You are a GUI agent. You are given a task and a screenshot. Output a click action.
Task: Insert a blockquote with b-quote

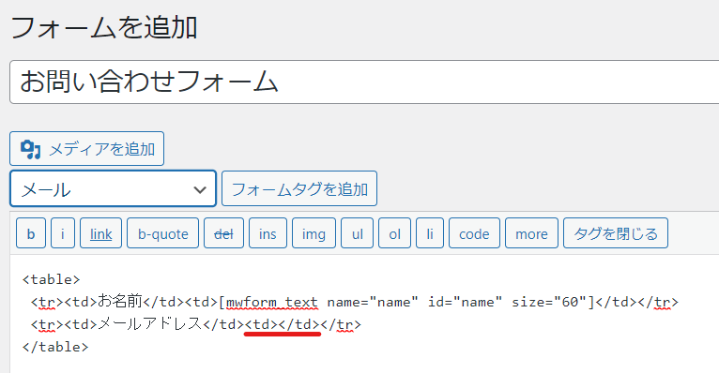[x=162, y=233]
